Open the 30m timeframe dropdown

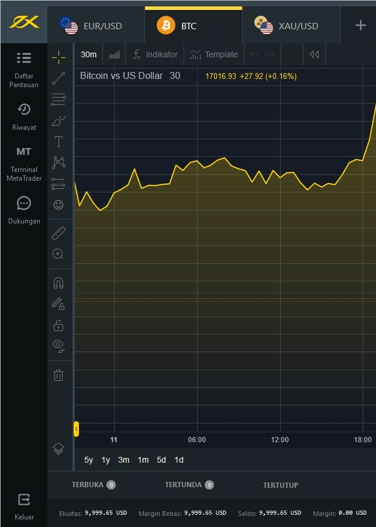89,54
